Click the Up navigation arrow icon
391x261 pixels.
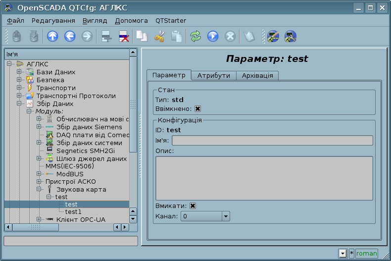pyautogui.click(x=52, y=36)
